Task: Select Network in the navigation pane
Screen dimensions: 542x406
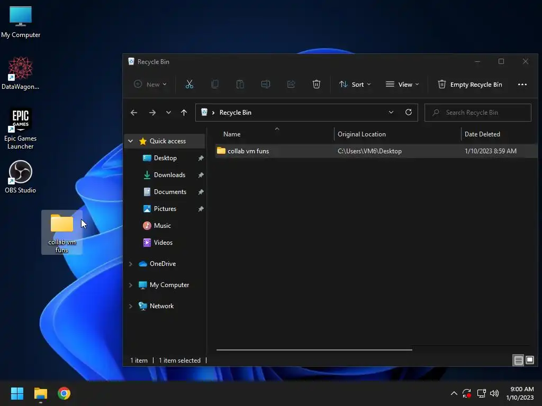Action: [161, 306]
